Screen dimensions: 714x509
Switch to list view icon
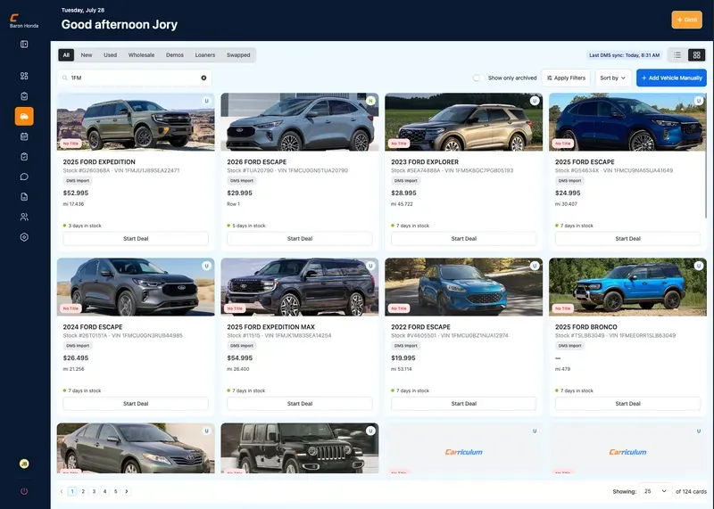[677, 55]
